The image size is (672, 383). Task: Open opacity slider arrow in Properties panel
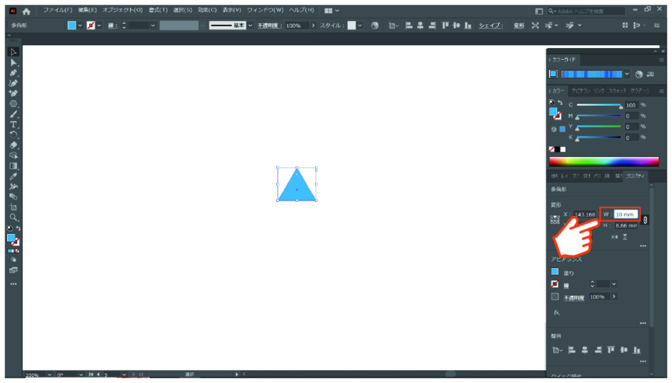pyautogui.click(x=614, y=296)
